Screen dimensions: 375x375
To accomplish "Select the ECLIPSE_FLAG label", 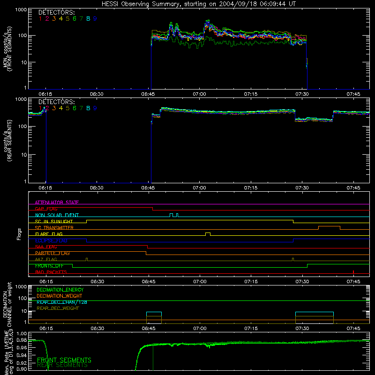I will [51, 240].
